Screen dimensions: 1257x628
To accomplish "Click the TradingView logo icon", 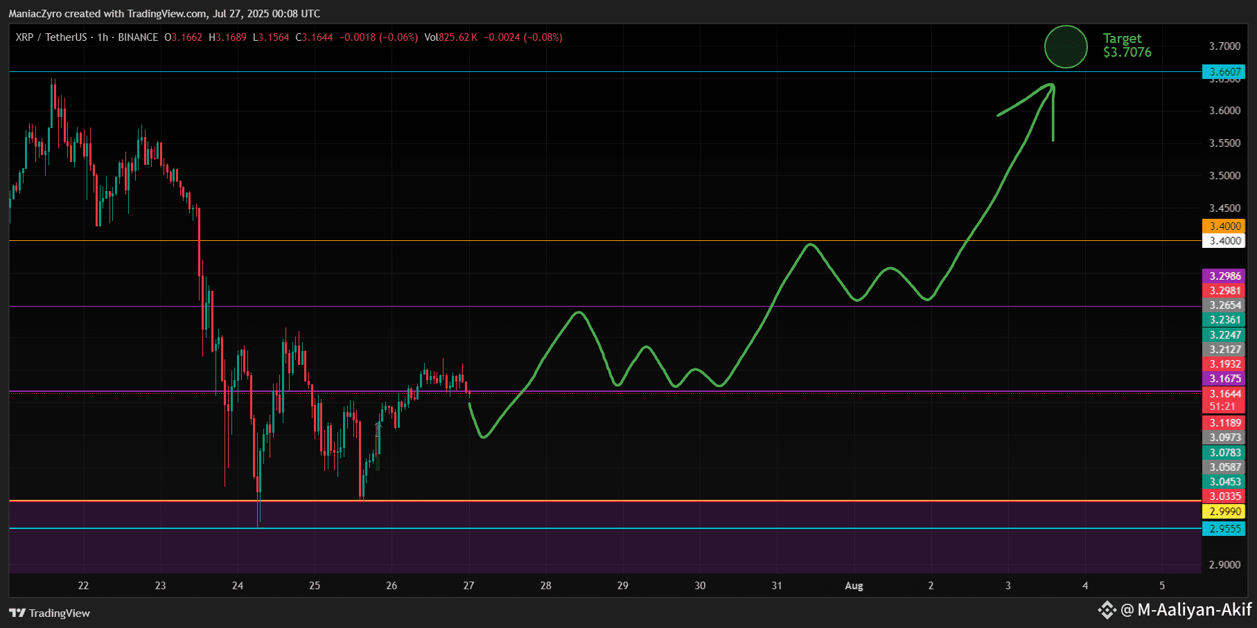I will (x=17, y=613).
